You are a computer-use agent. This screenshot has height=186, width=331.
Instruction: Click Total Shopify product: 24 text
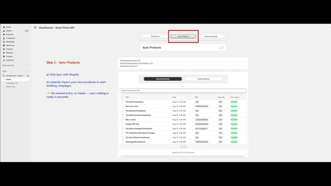click(130, 60)
